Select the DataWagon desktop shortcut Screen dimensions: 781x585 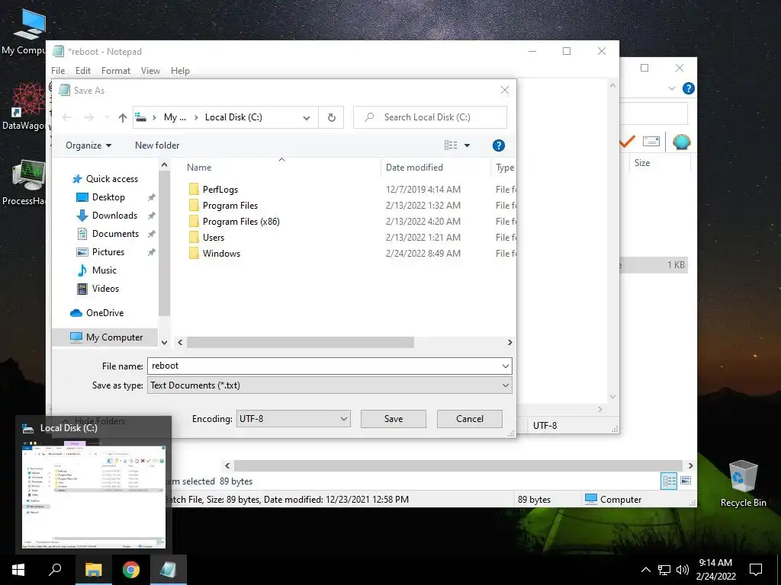click(25, 106)
